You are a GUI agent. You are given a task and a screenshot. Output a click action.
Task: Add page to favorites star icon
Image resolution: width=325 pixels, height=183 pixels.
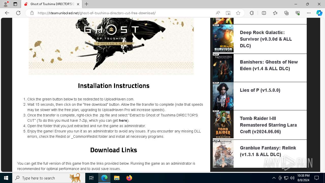tap(238, 13)
